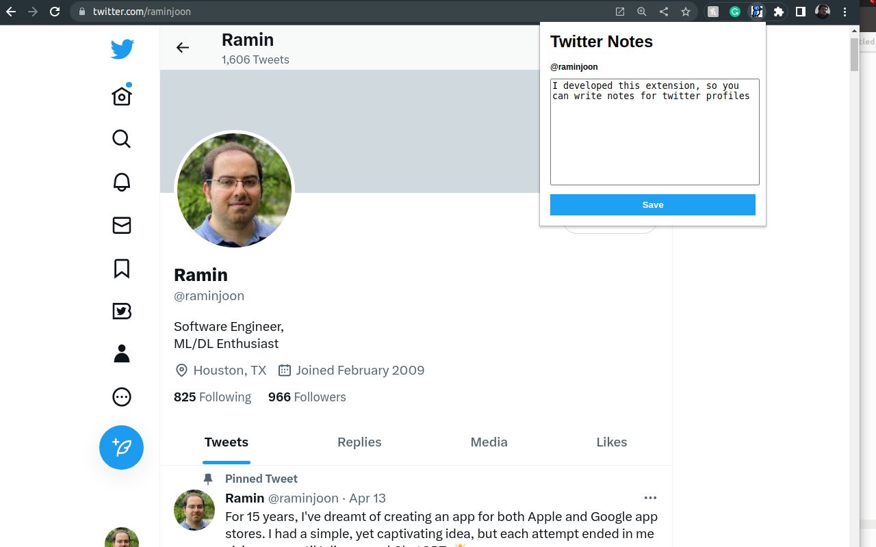View Ramin's 966 Followers

[307, 397]
